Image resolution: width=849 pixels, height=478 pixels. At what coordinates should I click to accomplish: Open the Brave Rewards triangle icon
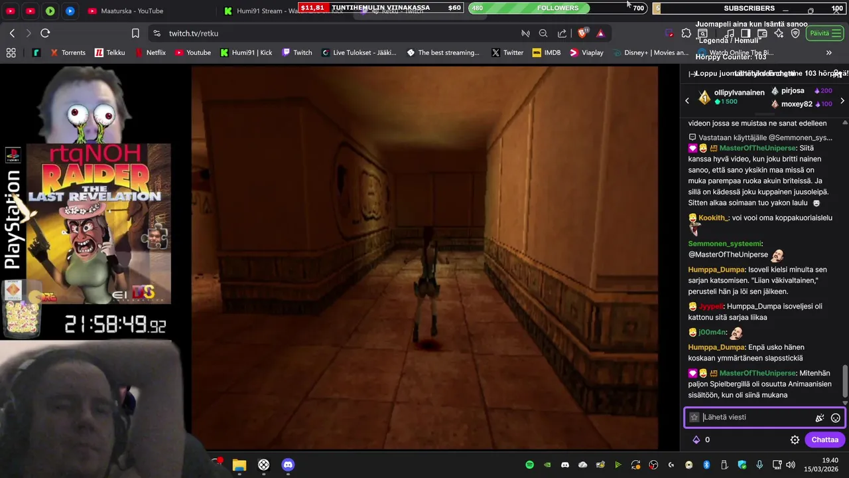click(x=600, y=33)
